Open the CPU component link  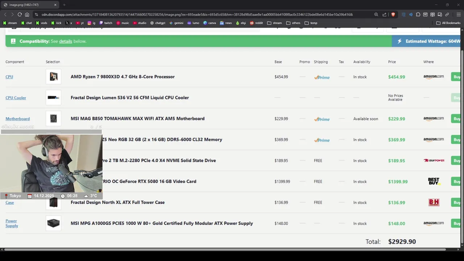9,77
